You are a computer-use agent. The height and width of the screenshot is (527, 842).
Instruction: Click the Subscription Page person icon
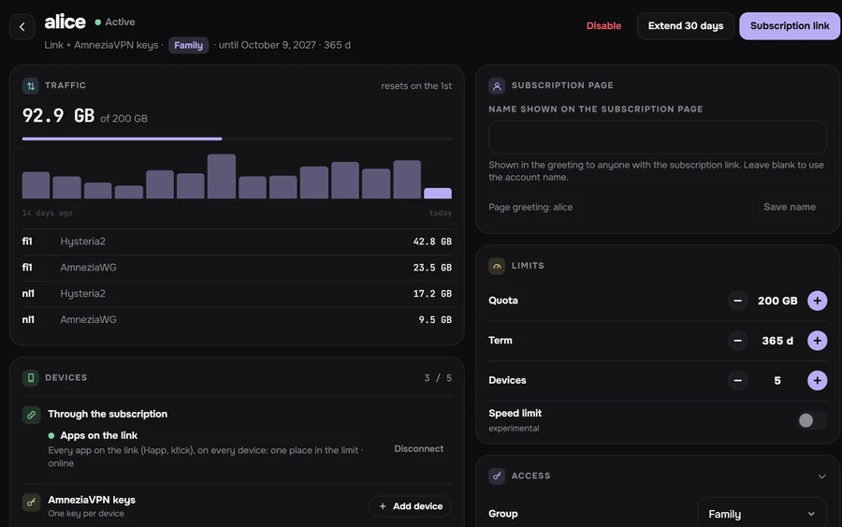pyautogui.click(x=497, y=85)
